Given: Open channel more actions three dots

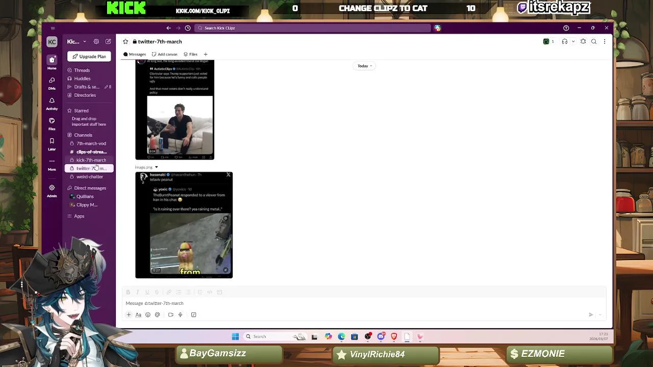Looking at the screenshot, I should [605, 42].
